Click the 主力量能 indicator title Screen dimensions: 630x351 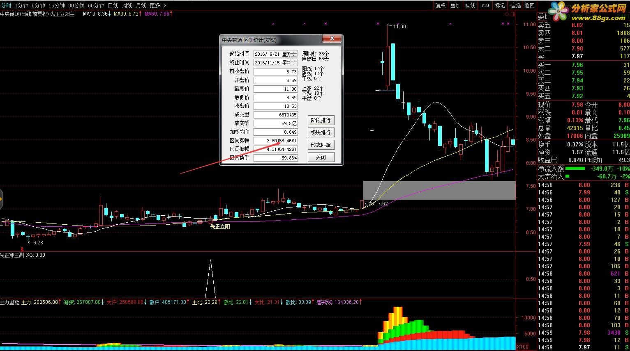point(9,302)
